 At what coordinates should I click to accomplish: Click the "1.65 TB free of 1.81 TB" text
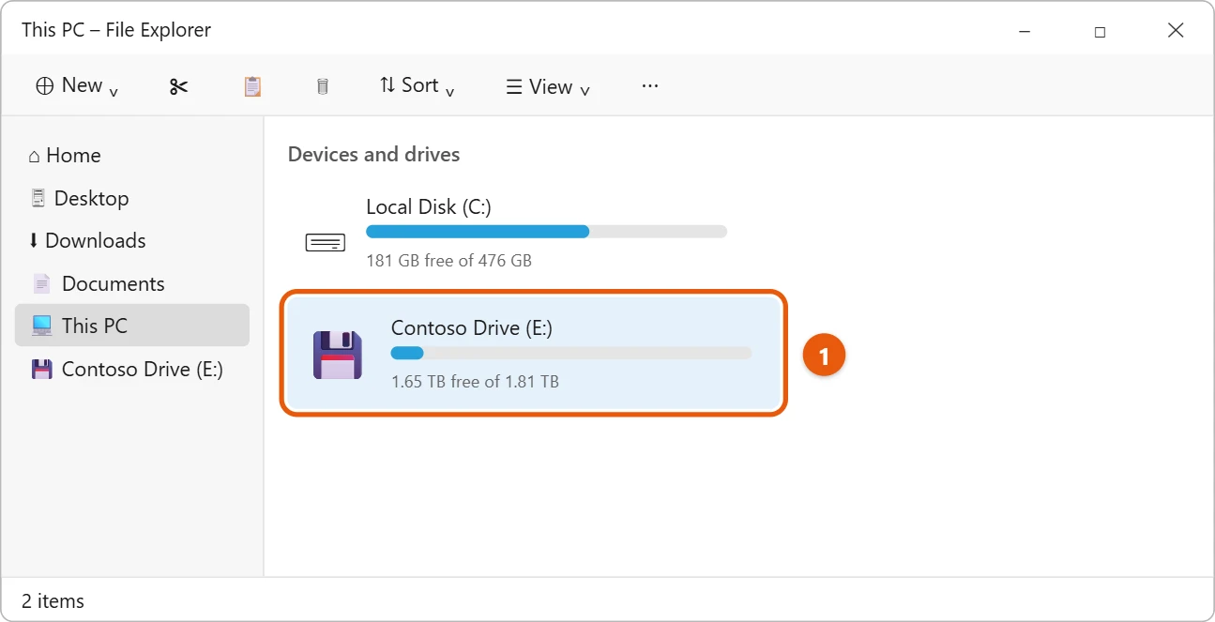[x=475, y=382]
